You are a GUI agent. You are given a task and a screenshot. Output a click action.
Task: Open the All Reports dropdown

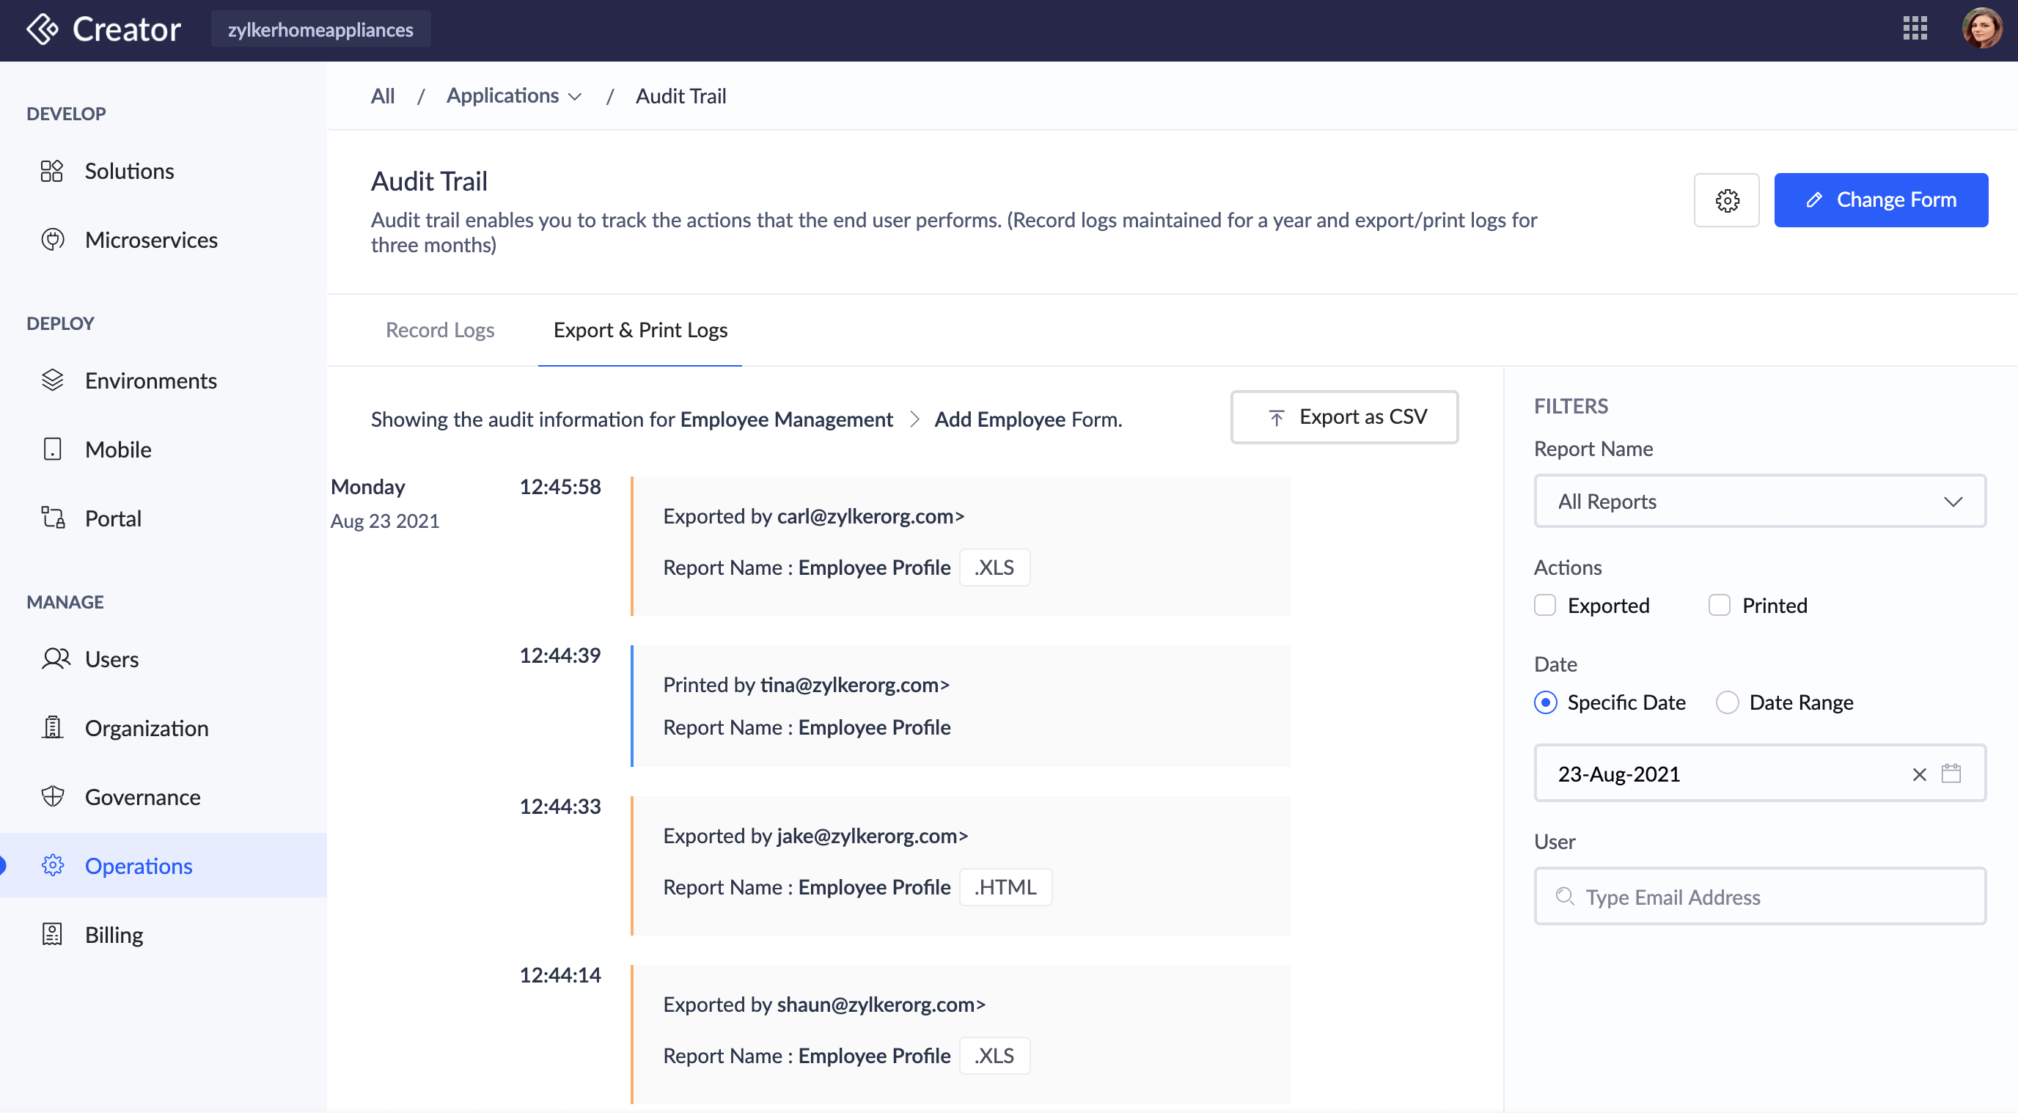(1759, 502)
